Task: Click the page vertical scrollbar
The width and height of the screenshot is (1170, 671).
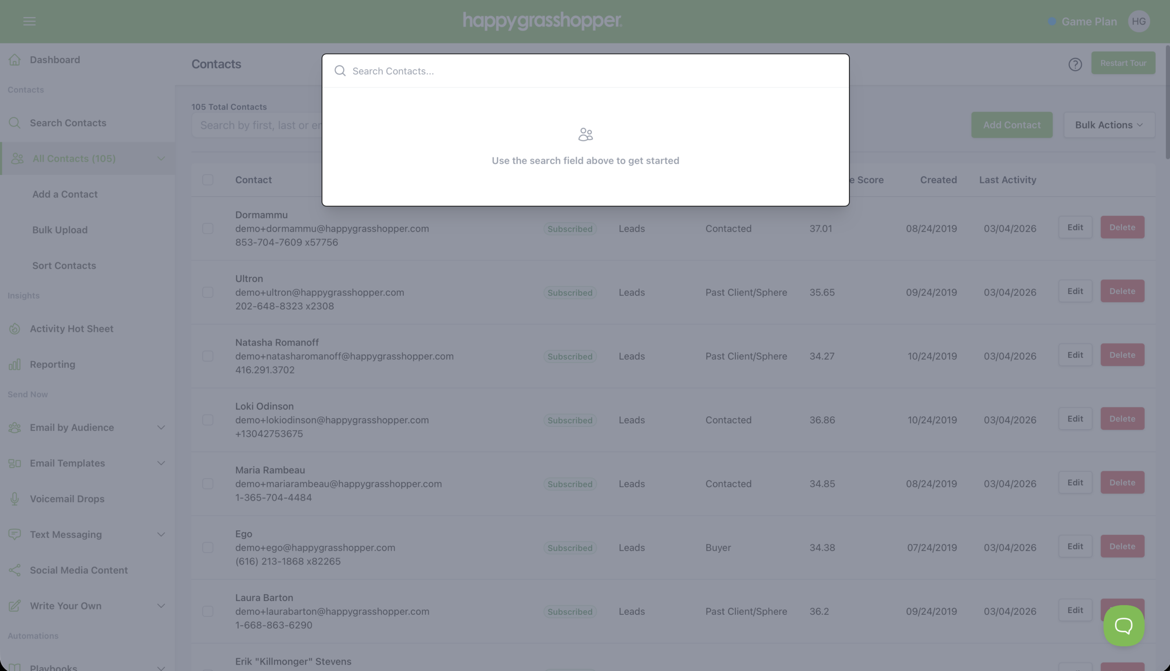Action: coord(1167,102)
